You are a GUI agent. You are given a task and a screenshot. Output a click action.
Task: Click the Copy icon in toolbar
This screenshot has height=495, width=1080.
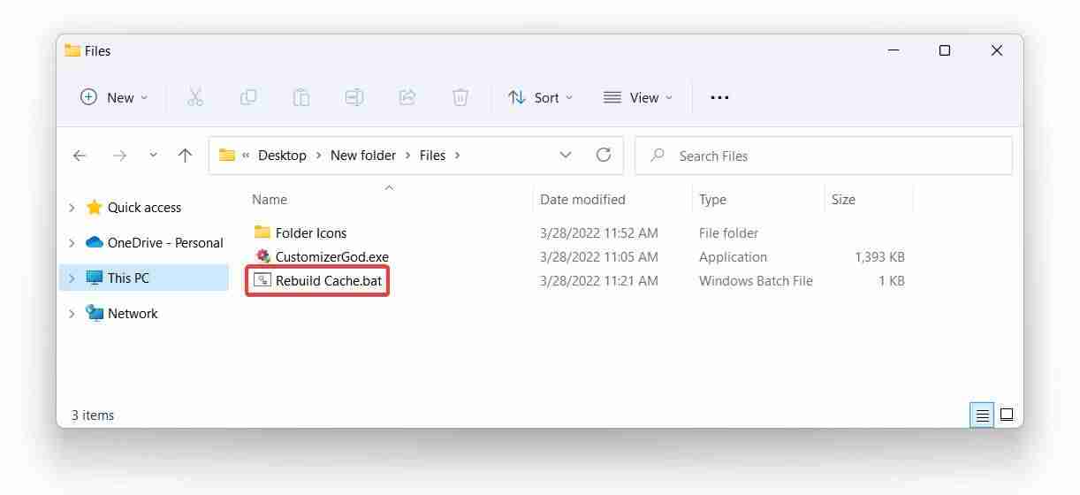pyautogui.click(x=248, y=97)
